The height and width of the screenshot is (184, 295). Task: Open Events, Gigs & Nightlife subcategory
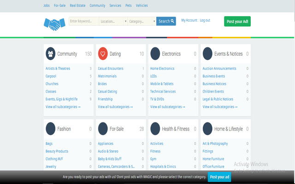point(61,99)
